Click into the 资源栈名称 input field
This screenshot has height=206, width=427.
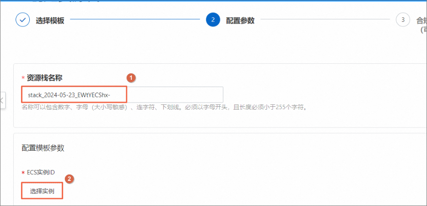pyautogui.click(x=122, y=94)
